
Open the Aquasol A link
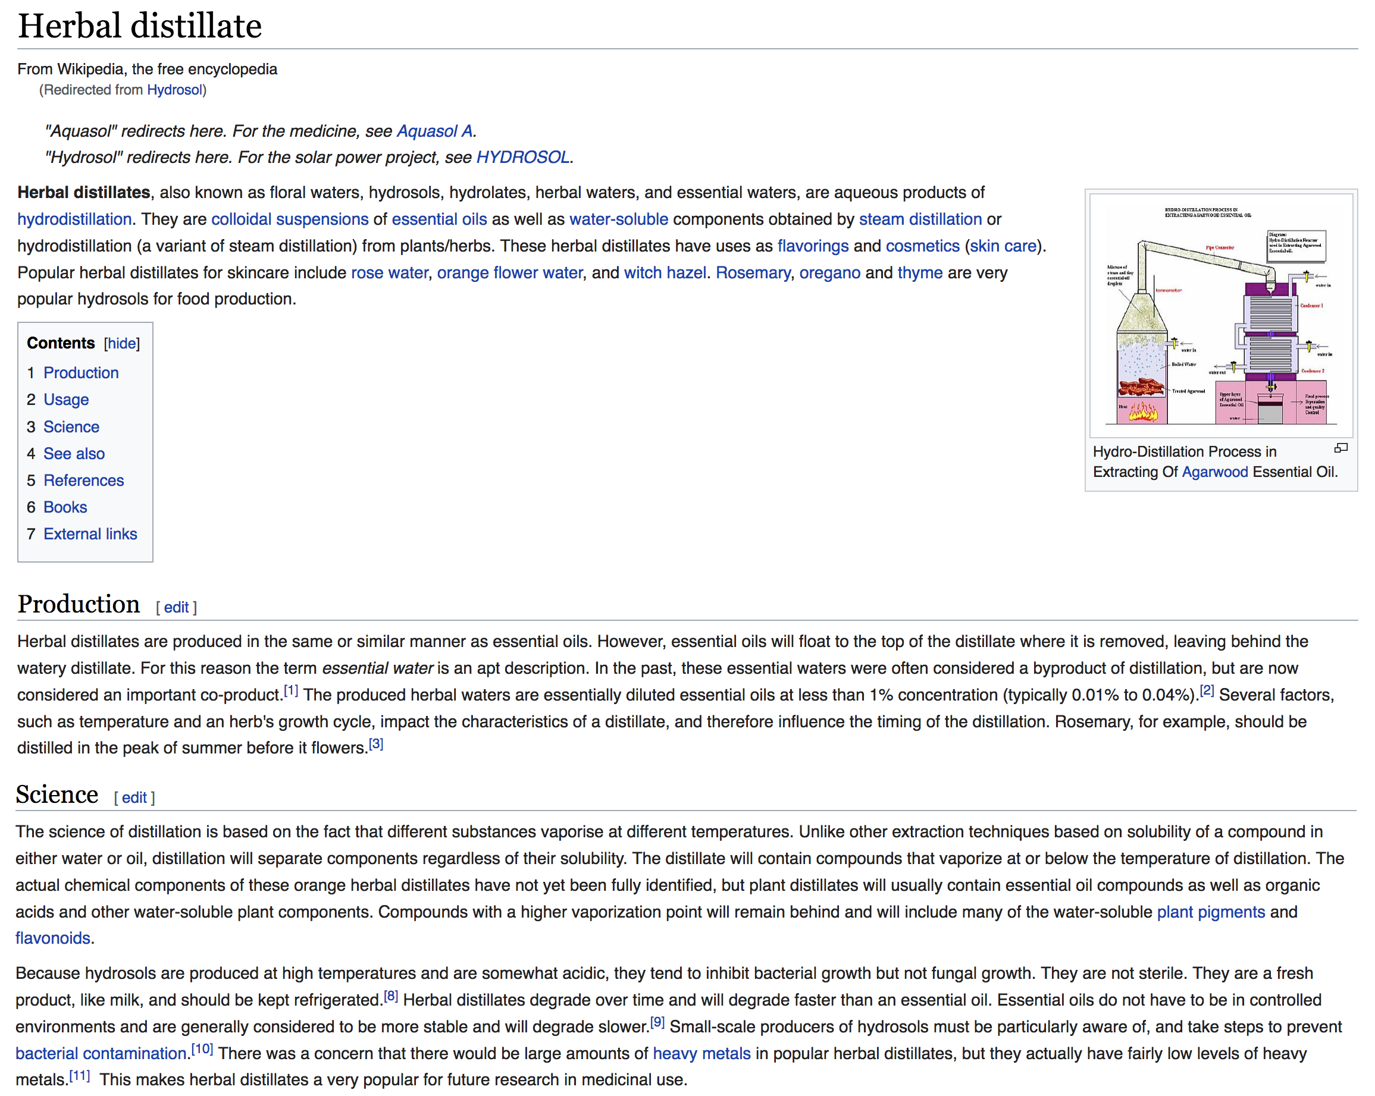coord(434,131)
